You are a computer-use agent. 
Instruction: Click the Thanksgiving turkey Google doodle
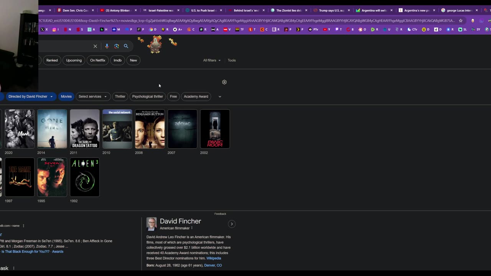tap(155, 44)
